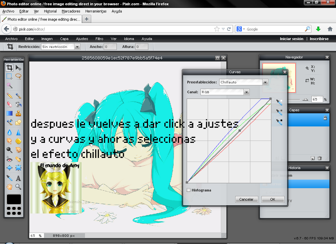Screen dimensions: 336x244
Task: Select the rectangular Marquee tool
Action: [10, 76]
